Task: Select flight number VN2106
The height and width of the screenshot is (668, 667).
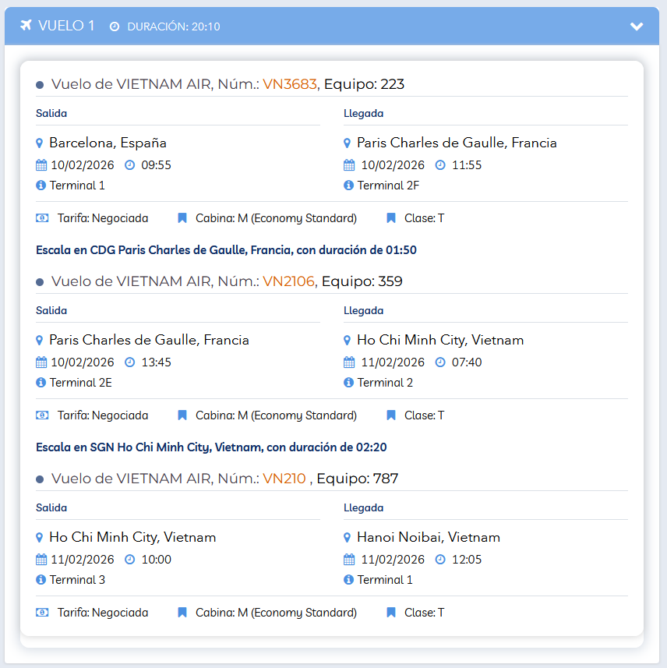Action: click(289, 281)
